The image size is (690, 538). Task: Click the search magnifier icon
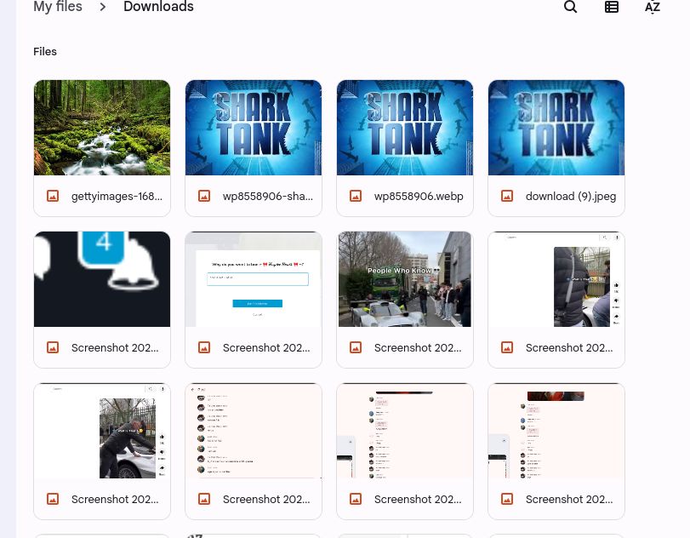coord(571,7)
